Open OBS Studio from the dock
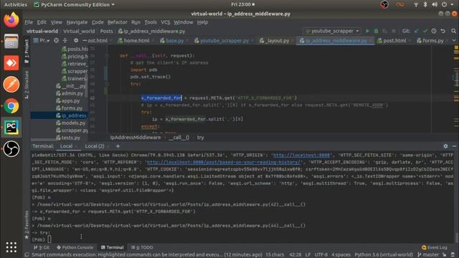Screen dimensions: 459x258 pyautogui.click(x=11, y=149)
